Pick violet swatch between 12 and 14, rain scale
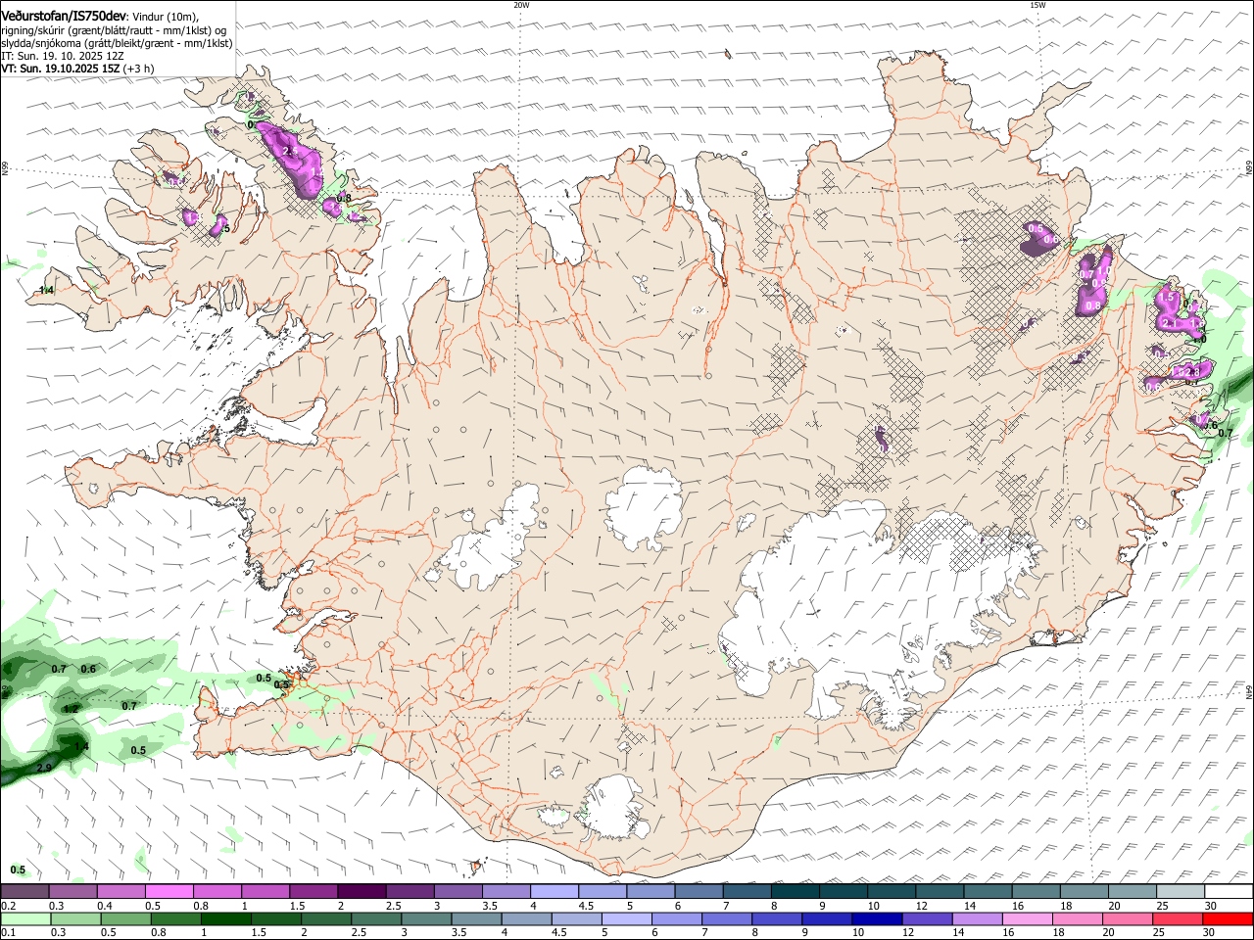The width and height of the screenshot is (1254, 940). click(x=926, y=919)
